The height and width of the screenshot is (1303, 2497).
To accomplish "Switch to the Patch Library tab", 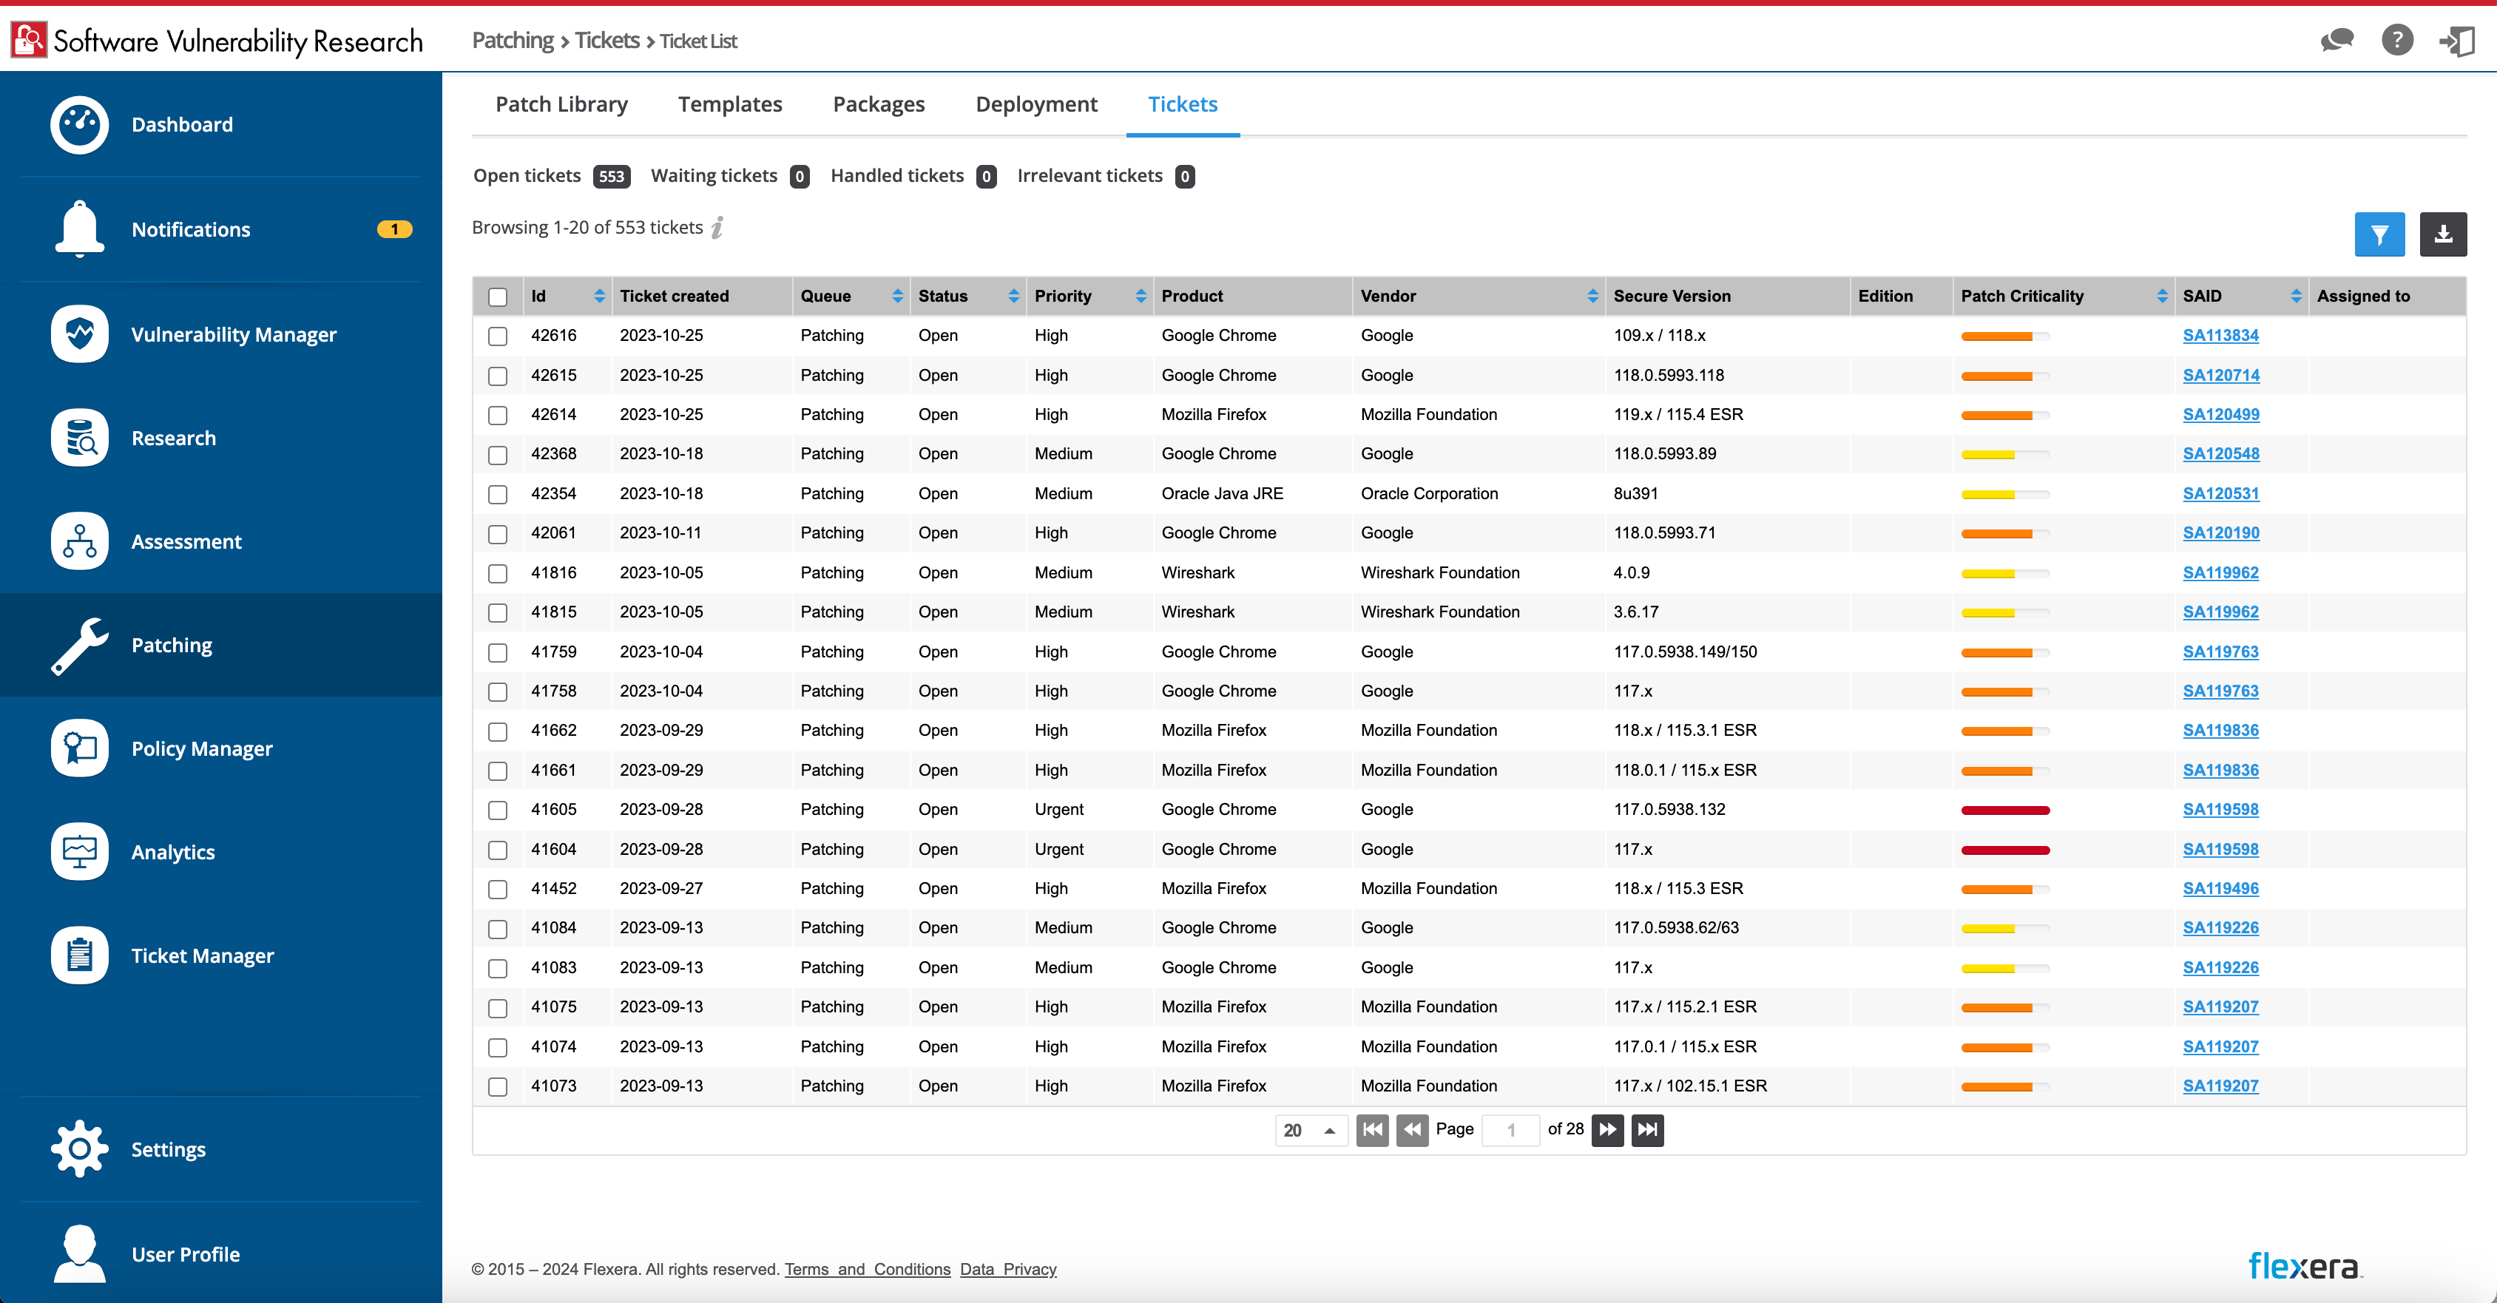I will coord(561,104).
